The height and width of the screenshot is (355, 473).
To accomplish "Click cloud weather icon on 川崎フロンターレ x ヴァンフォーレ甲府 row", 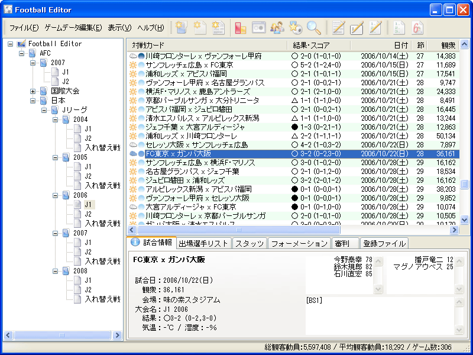I will click(x=133, y=56).
